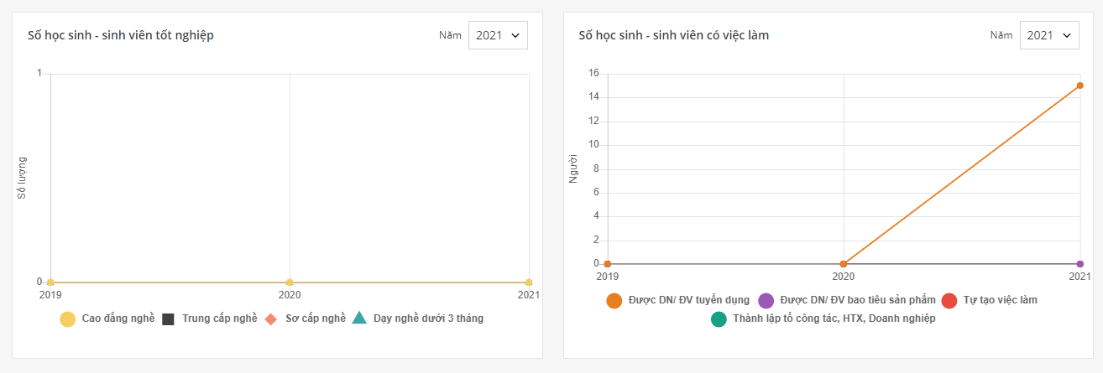Select the orange 2021 data point at 15
Viewport: 1103px width, 373px height.
[1079, 85]
